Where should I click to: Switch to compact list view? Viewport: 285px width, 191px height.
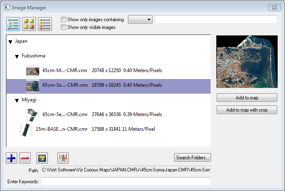tap(45, 24)
